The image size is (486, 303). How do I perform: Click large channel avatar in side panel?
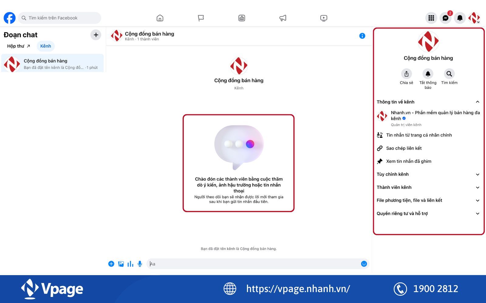click(428, 42)
